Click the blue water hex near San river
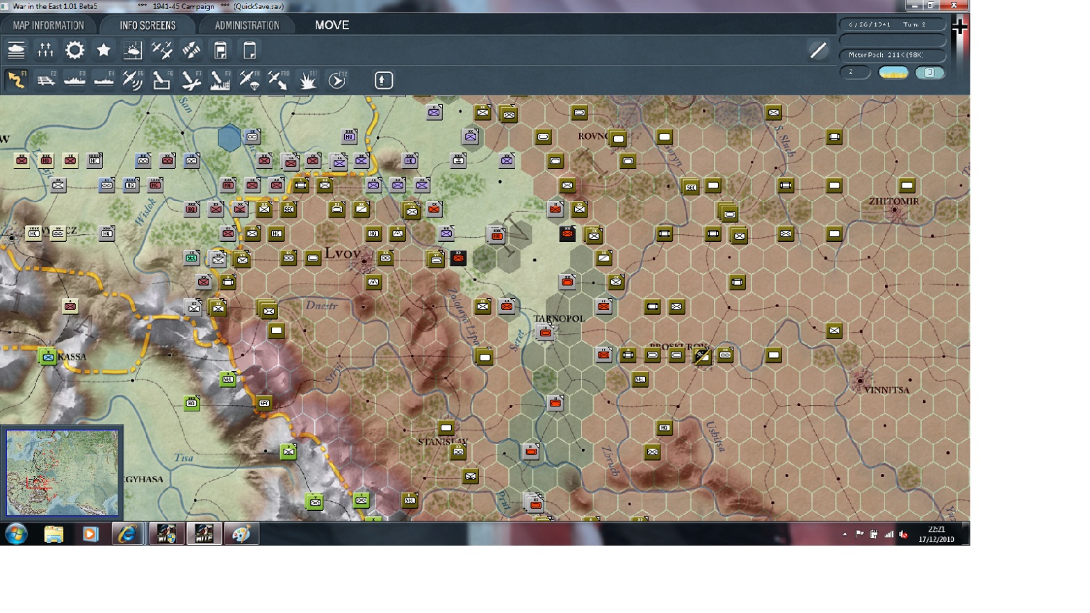This screenshot has width=1090, height=613. pos(229,138)
